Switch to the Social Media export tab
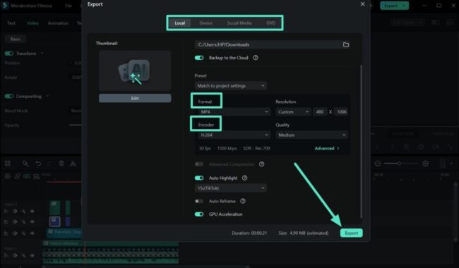 [x=239, y=23]
